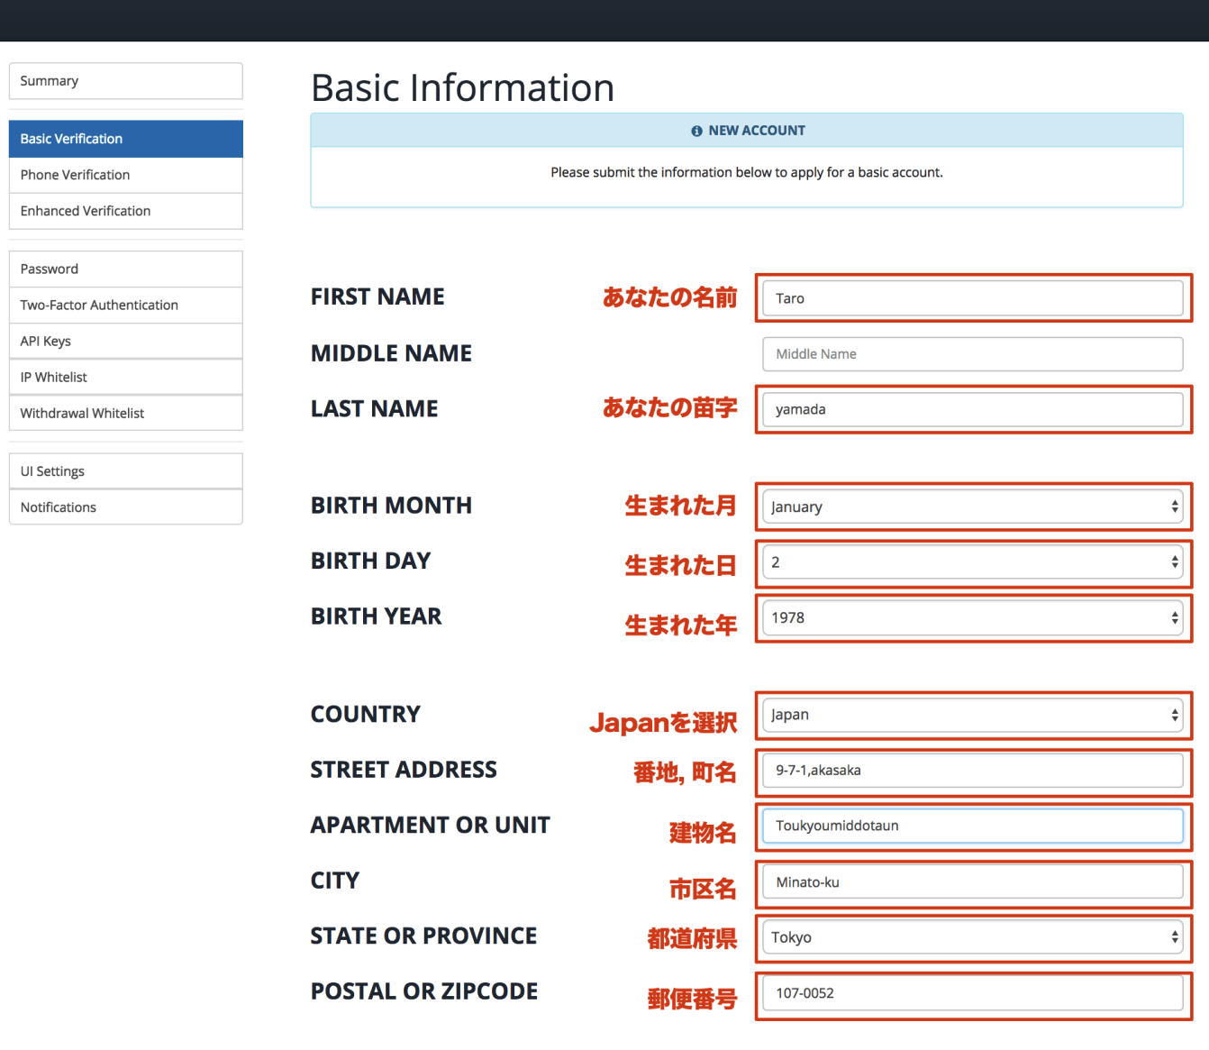Image resolution: width=1209 pixels, height=1050 pixels.
Task: Open the Birth Year dropdown showing 1978
Action: pyautogui.click(x=973, y=617)
